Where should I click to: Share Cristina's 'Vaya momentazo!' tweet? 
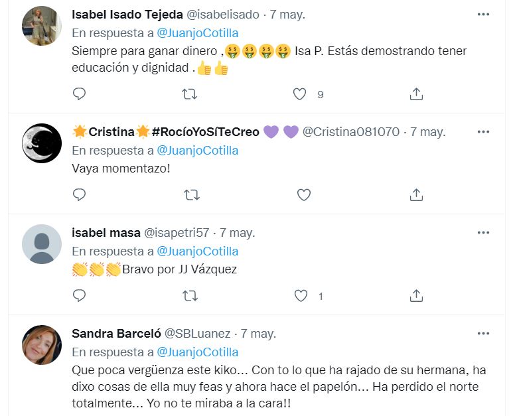[x=416, y=195]
